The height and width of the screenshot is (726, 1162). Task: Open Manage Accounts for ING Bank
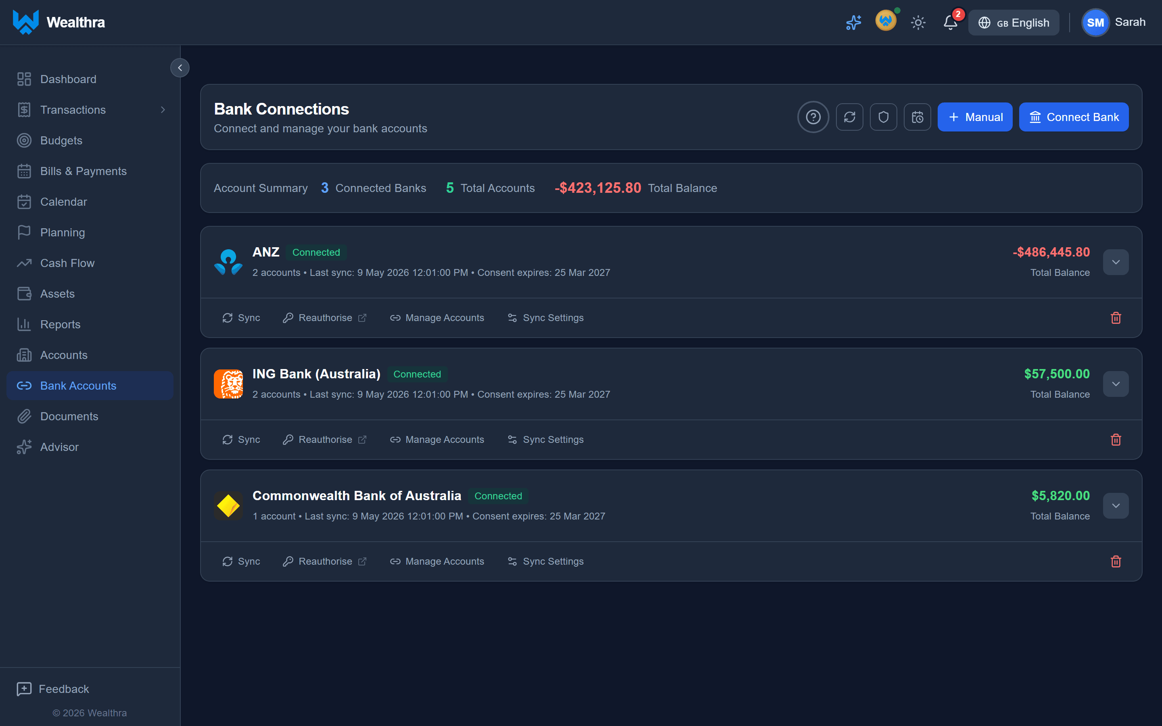pyautogui.click(x=437, y=440)
